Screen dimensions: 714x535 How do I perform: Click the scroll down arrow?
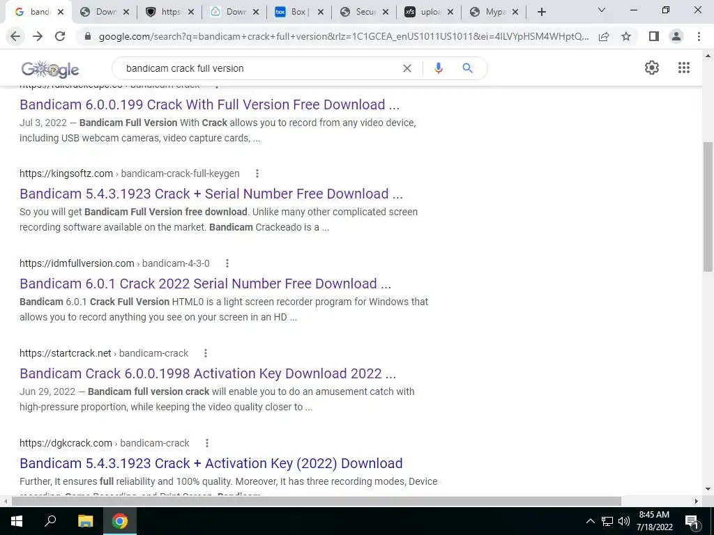[x=708, y=490]
